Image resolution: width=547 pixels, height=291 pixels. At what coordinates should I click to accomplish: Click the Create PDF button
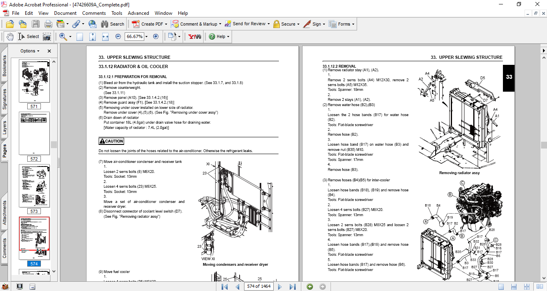(147, 24)
